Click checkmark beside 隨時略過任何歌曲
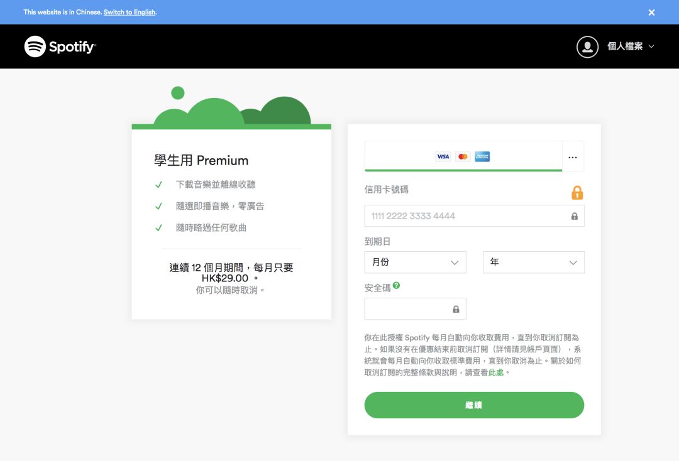 (x=158, y=228)
